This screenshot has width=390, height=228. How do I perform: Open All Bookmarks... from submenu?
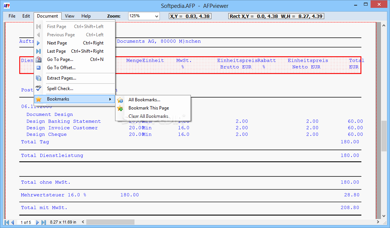[x=153, y=100]
